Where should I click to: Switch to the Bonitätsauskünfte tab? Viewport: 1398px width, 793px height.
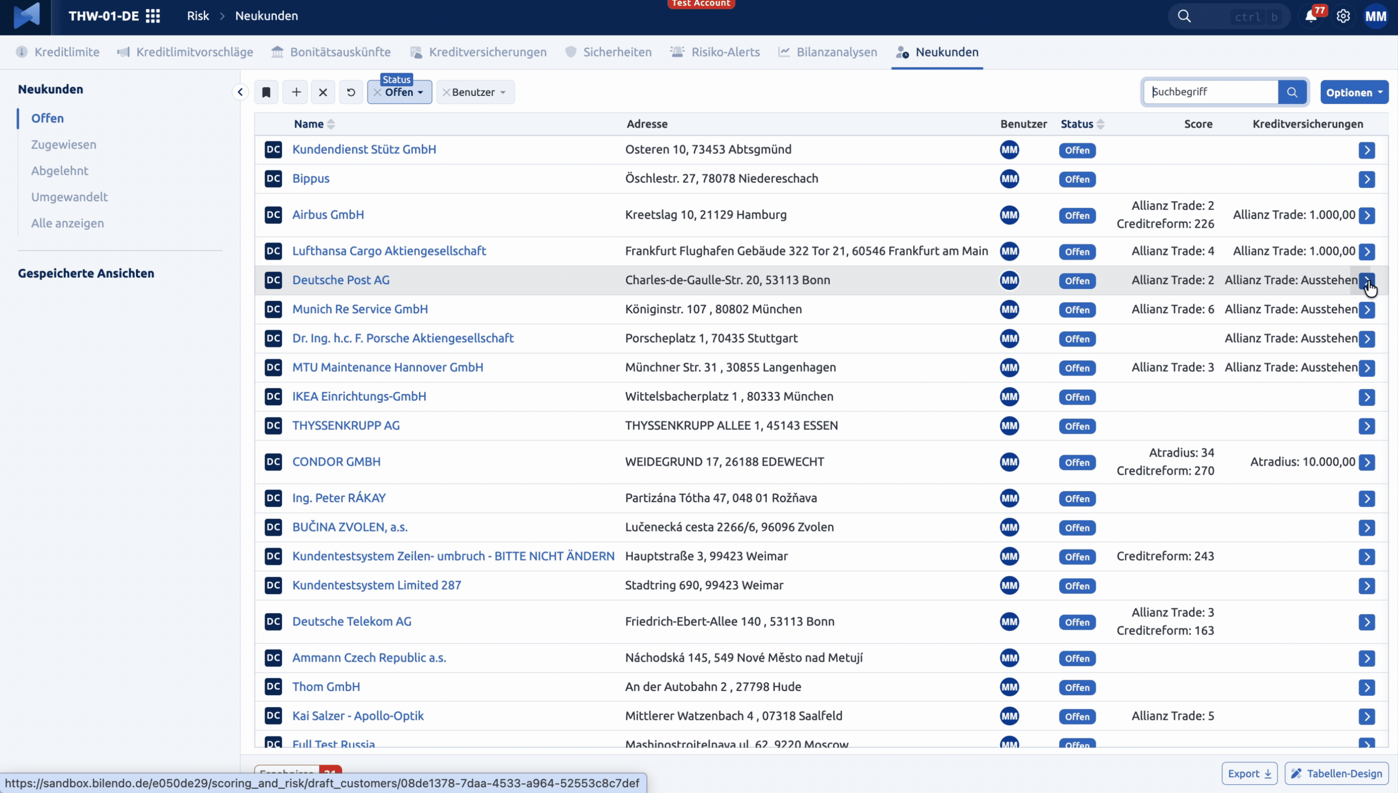click(x=331, y=52)
